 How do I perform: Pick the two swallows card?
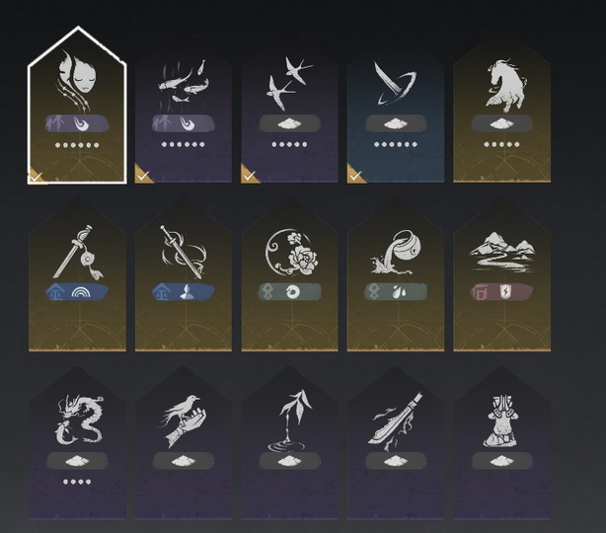[x=289, y=113]
